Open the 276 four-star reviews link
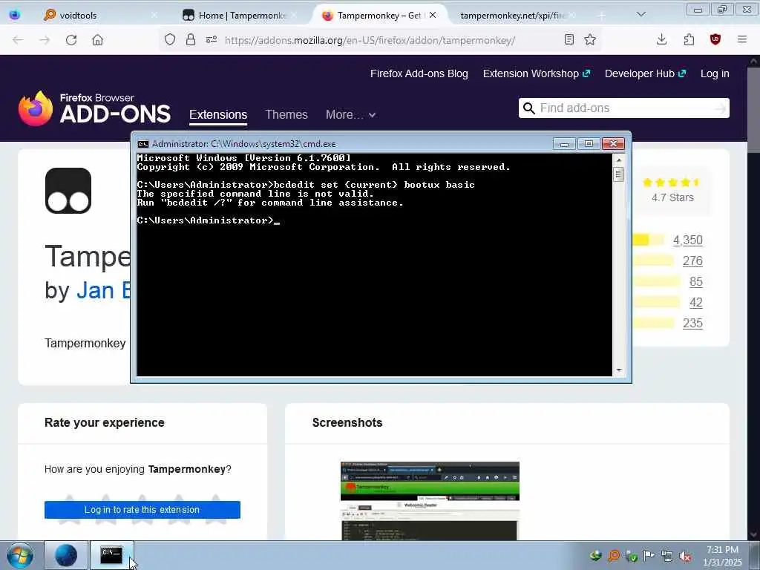Viewport: 760px width, 570px height. coord(692,261)
